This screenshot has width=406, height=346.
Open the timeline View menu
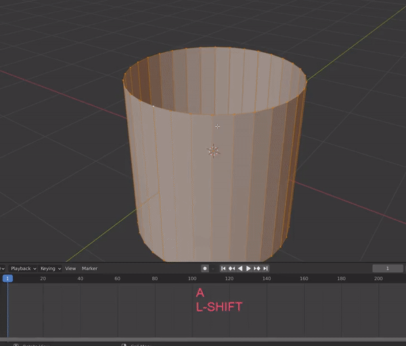[70, 269]
